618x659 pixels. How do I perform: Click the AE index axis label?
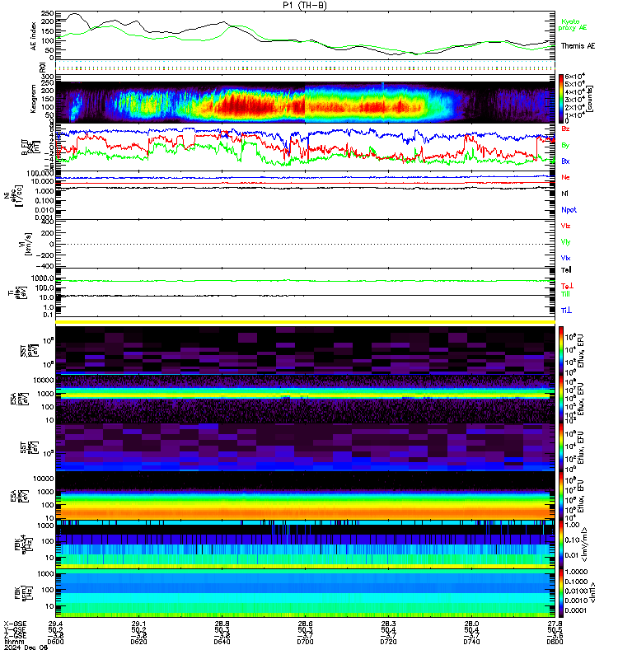(33, 36)
